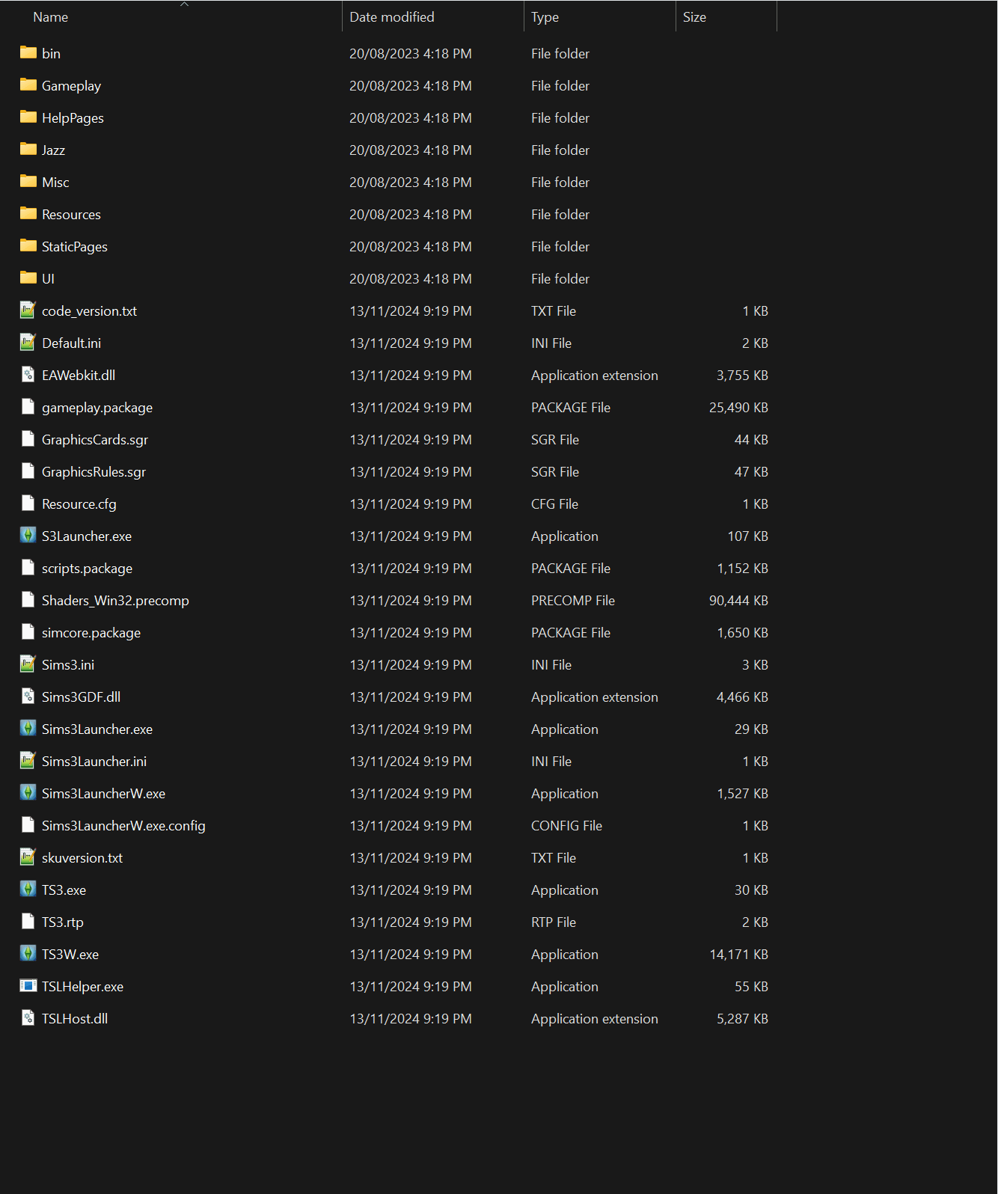The image size is (998, 1194).
Task: Select the bin folder icon
Action: pyautogui.click(x=28, y=52)
